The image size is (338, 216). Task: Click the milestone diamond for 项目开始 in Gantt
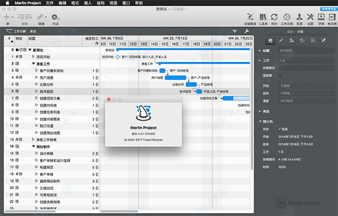tap(118, 57)
